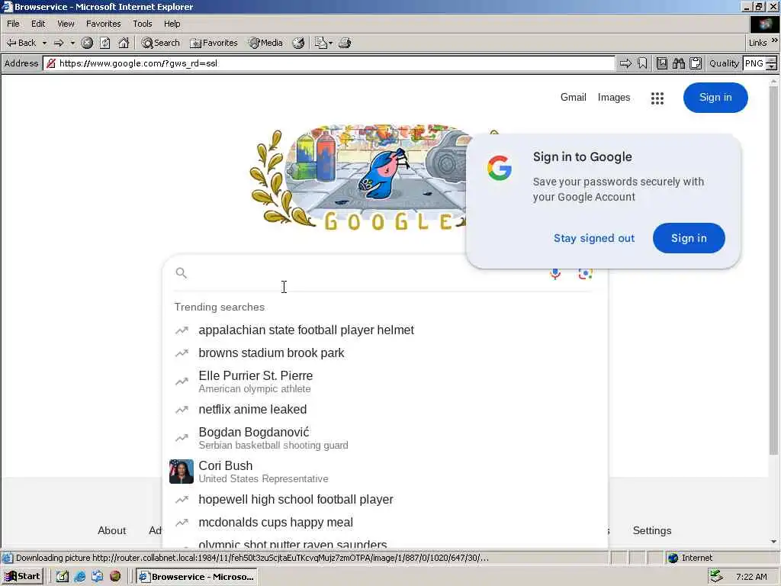Open the File menu

point(13,24)
